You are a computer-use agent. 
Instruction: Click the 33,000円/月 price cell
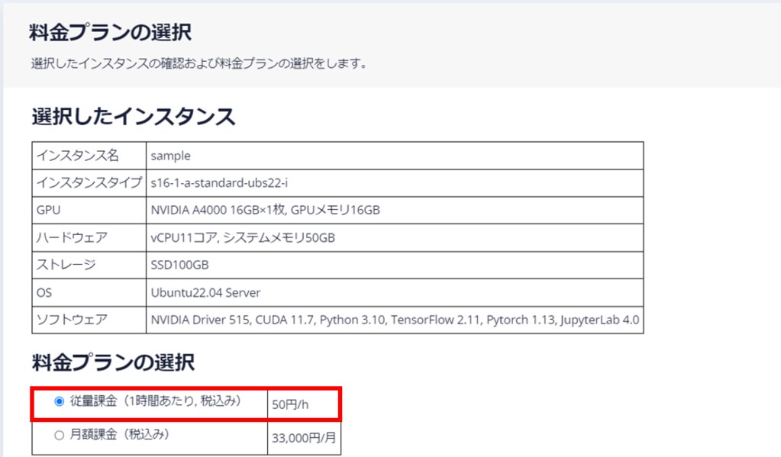click(x=304, y=438)
